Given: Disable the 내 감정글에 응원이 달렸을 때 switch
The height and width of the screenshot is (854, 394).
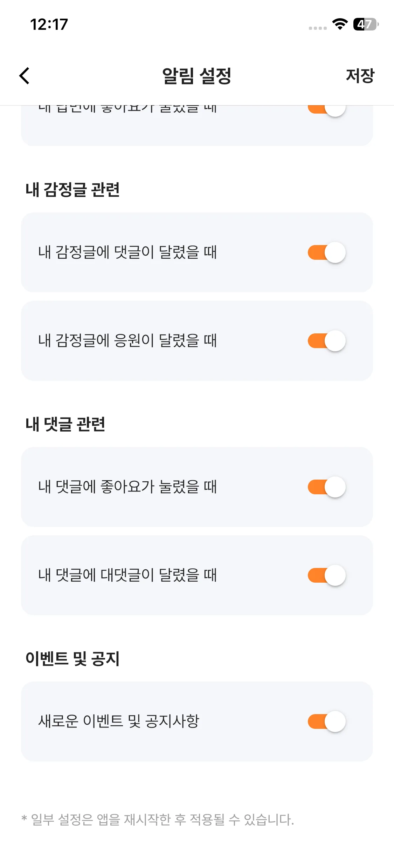Looking at the screenshot, I should pos(326,341).
